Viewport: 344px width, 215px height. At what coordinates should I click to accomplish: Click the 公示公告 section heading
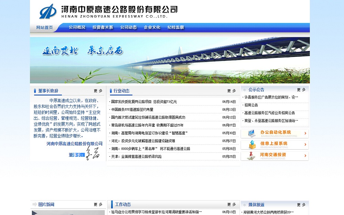[256, 90]
